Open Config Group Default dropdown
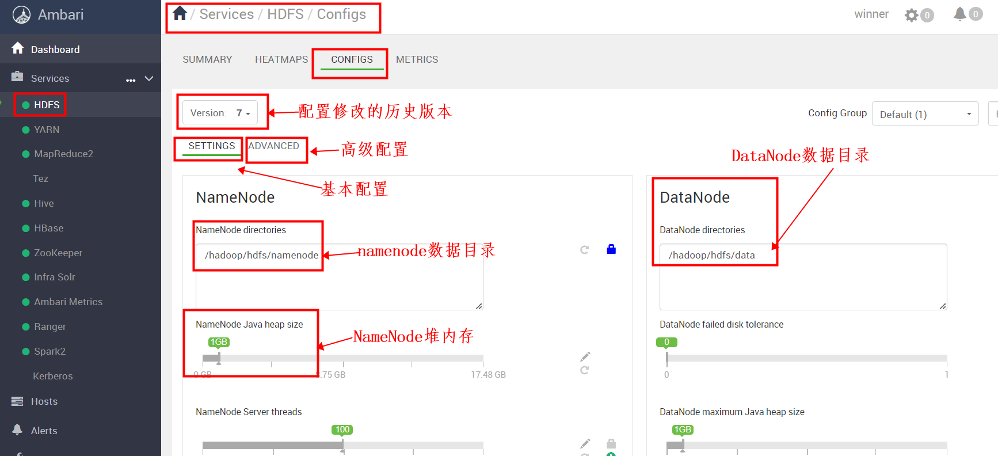The image size is (998, 456). click(925, 114)
